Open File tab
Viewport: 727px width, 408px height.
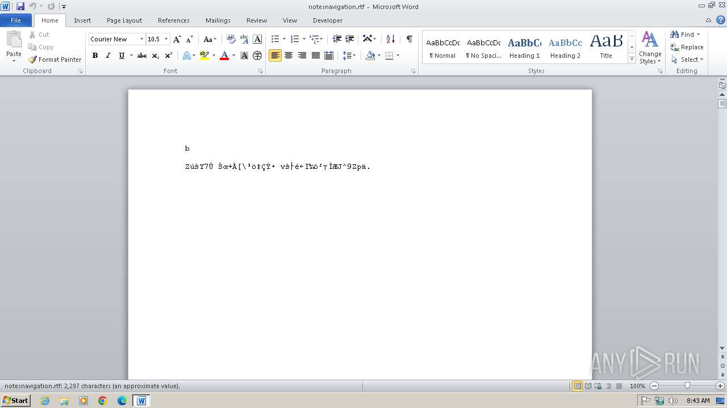[16, 20]
